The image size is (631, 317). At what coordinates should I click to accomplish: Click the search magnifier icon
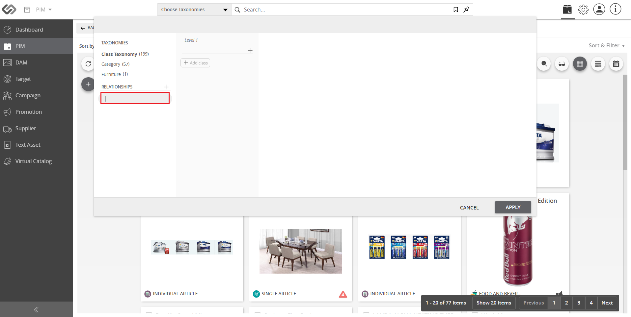coord(237,10)
